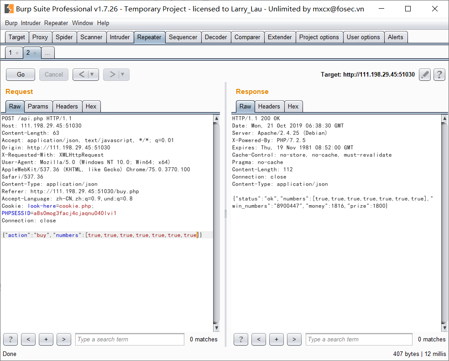Select Repeater sub-tab 1
This screenshot has height=361, width=449.
[10, 53]
